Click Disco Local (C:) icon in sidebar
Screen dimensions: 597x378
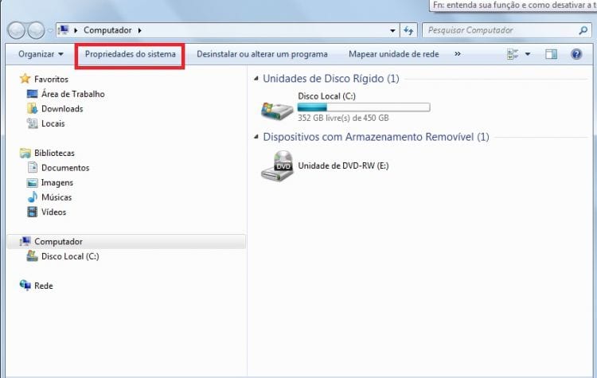pyautogui.click(x=33, y=255)
